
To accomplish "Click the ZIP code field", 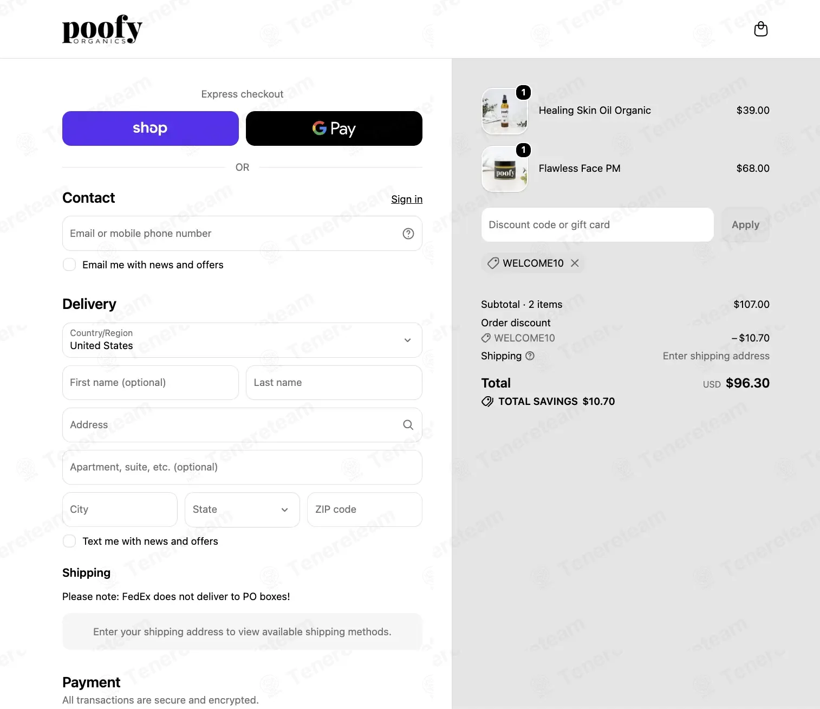I will coord(365,510).
